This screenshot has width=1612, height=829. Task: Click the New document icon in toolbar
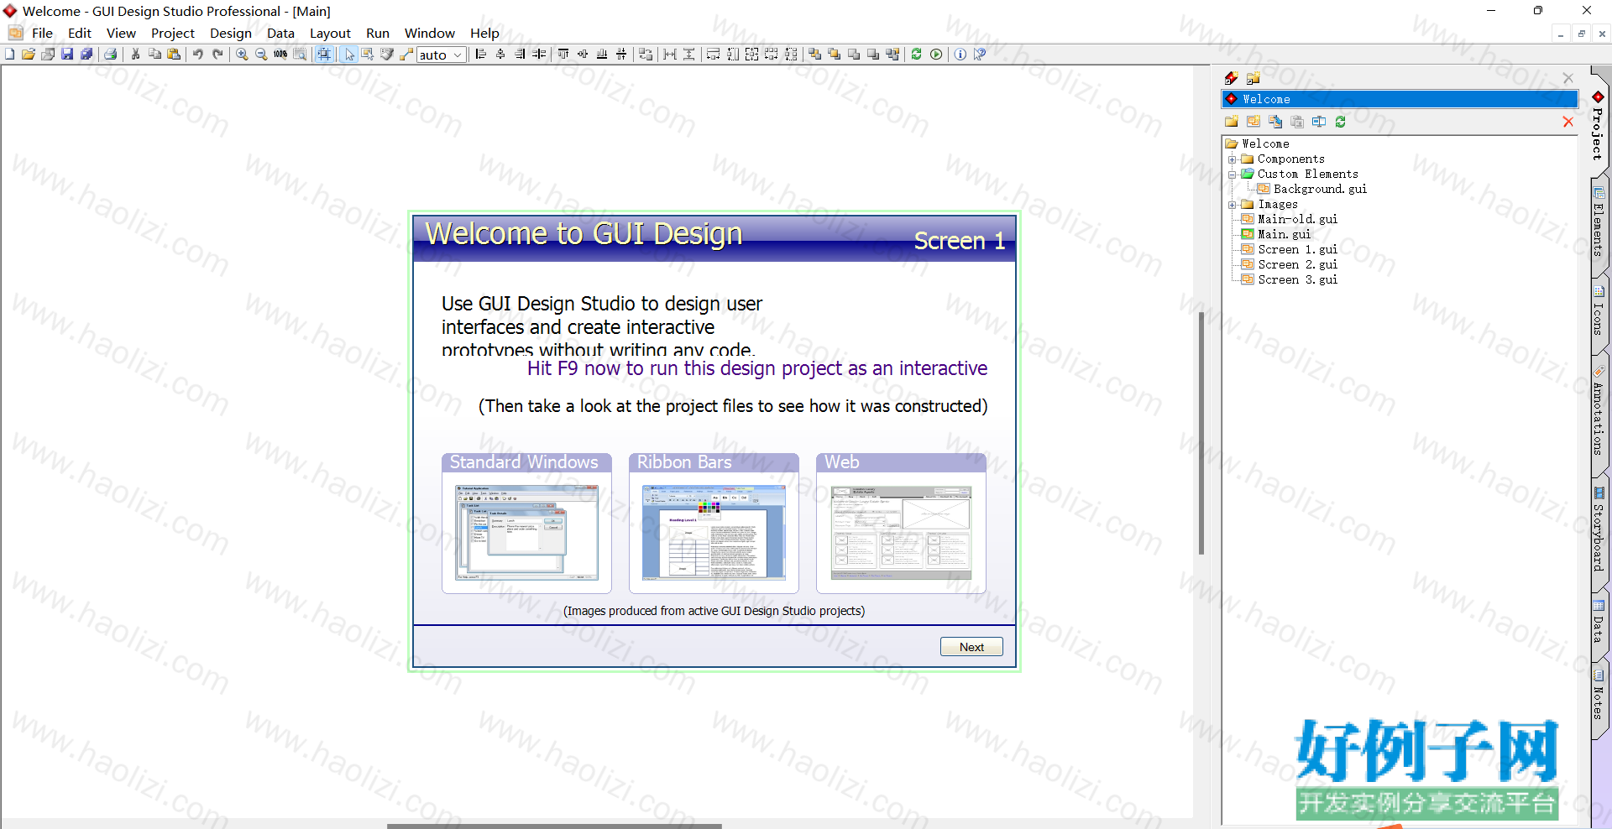pyautogui.click(x=10, y=55)
